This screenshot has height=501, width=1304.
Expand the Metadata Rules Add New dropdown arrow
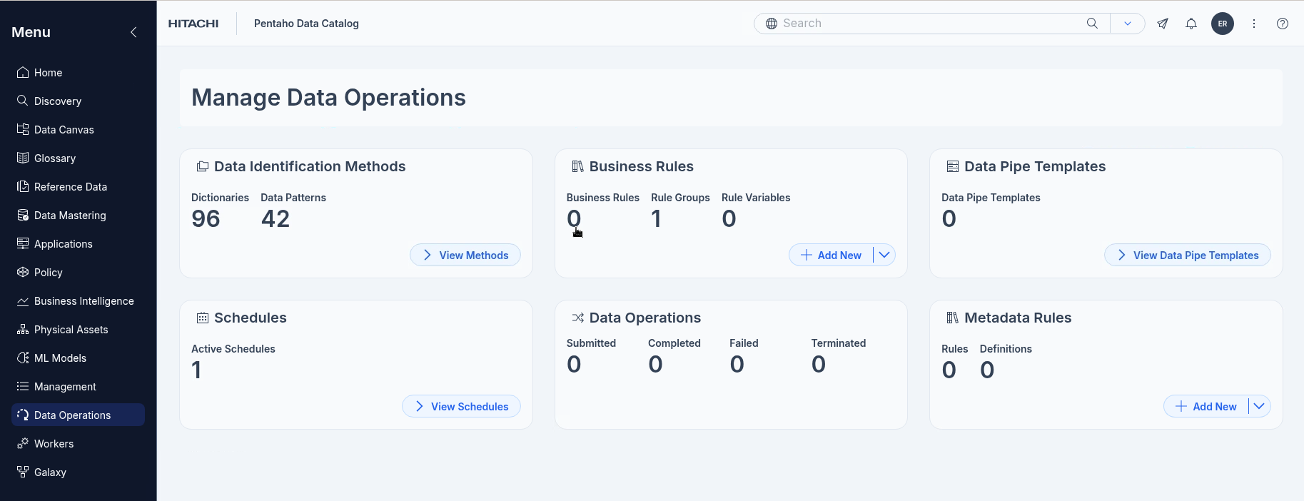pyautogui.click(x=1259, y=406)
